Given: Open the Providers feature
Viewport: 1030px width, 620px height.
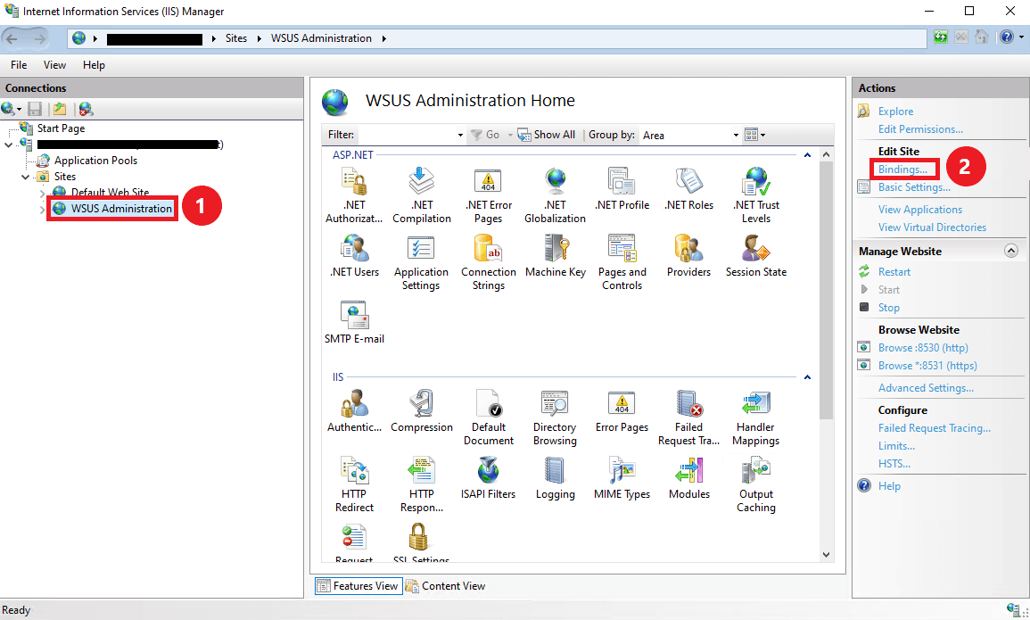Looking at the screenshot, I should (x=688, y=255).
